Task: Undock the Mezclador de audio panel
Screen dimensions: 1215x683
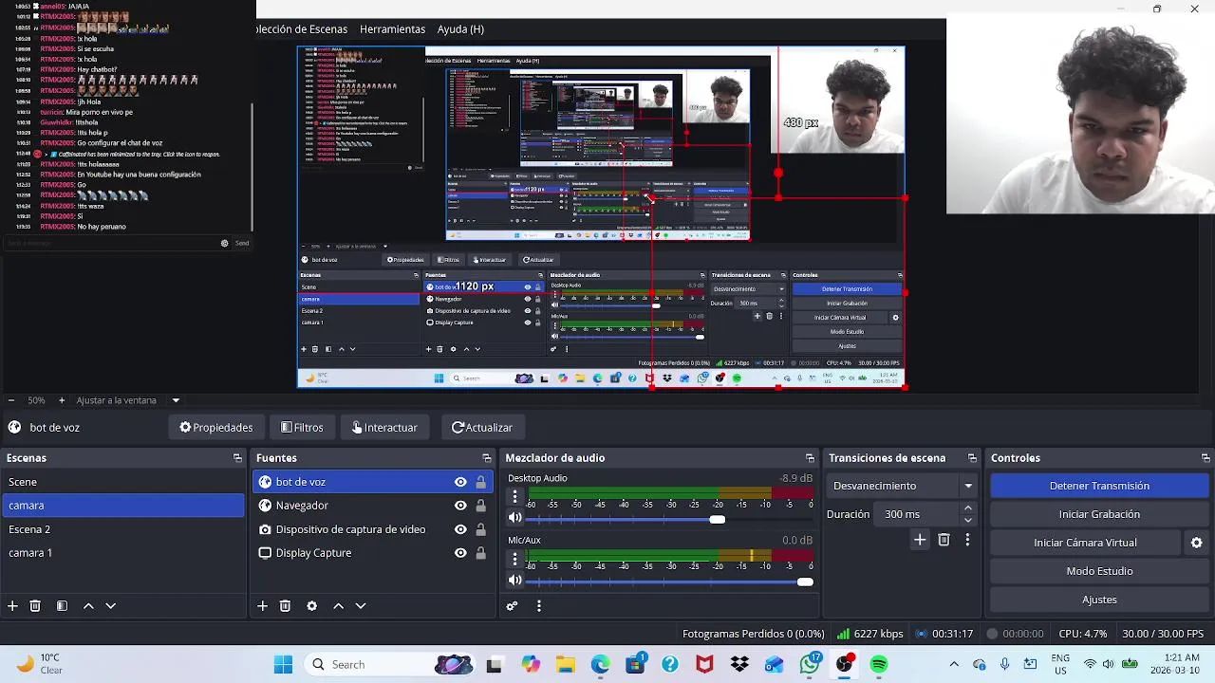Action: [810, 458]
